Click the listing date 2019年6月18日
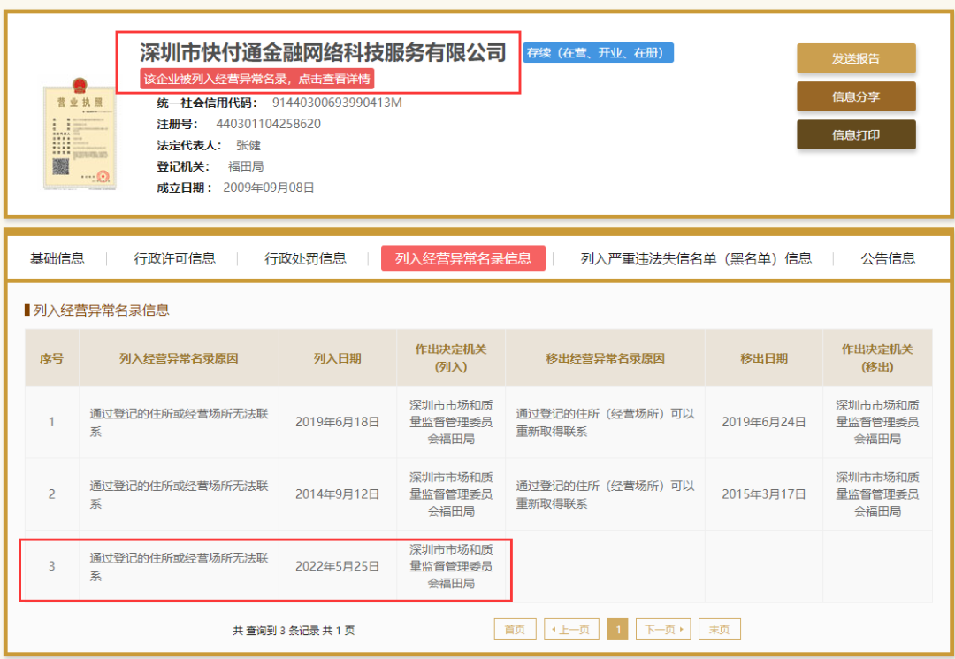 pyautogui.click(x=338, y=421)
